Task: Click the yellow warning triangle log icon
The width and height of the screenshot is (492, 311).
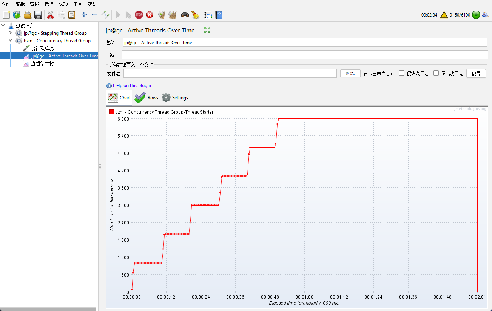Action: 444,15
